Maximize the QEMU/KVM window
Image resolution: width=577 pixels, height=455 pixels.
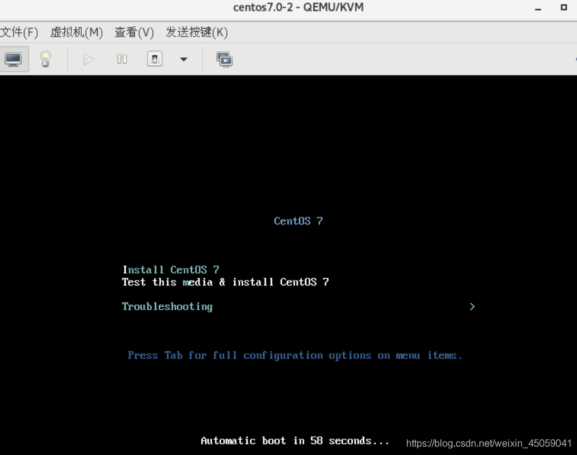(564, 7)
